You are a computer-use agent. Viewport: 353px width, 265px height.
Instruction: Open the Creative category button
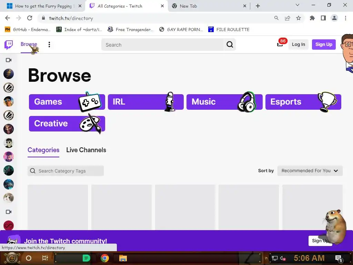pos(67,124)
